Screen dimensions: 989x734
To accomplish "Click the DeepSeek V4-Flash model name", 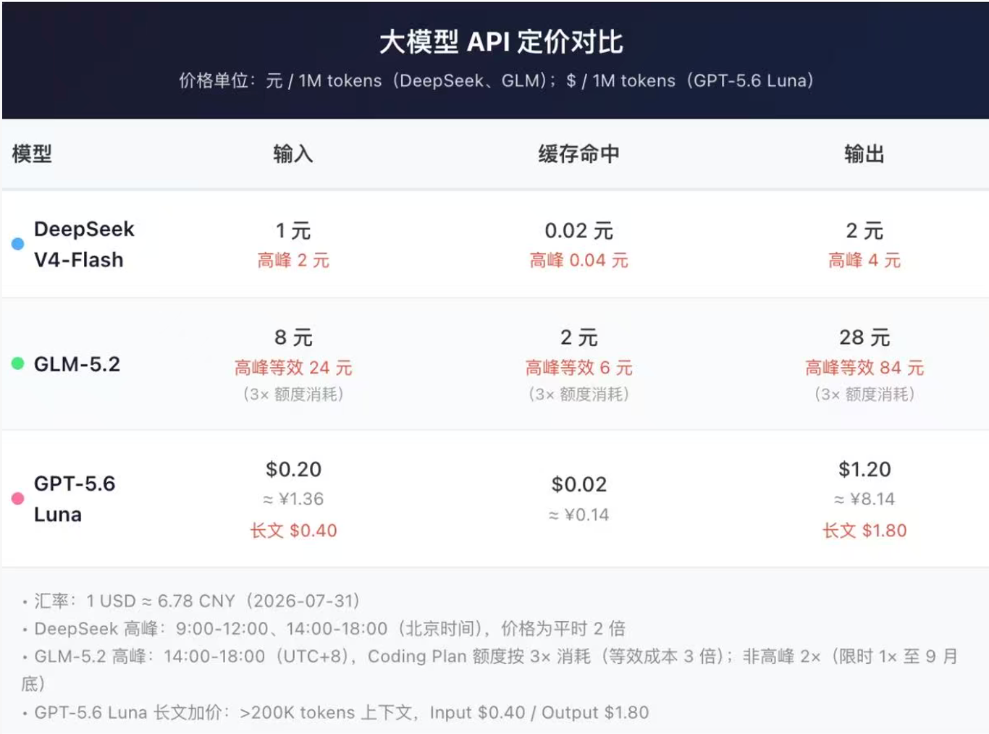I will [x=84, y=244].
